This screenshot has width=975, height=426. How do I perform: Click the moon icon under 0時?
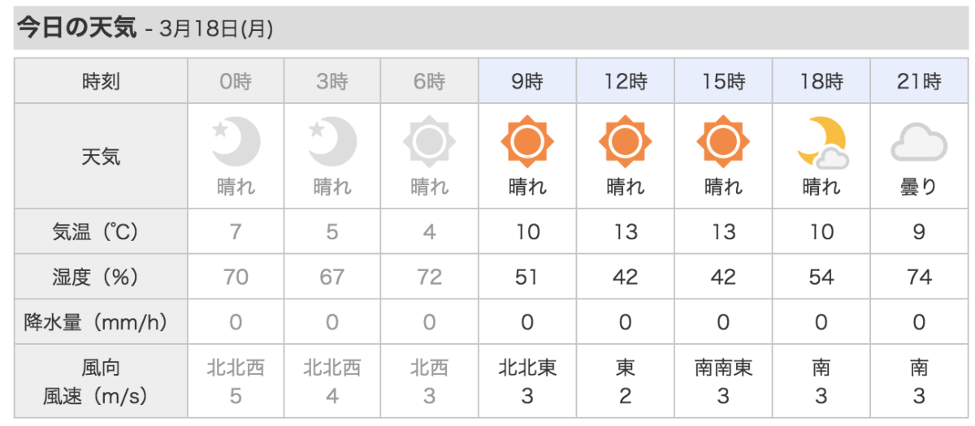(236, 142)
